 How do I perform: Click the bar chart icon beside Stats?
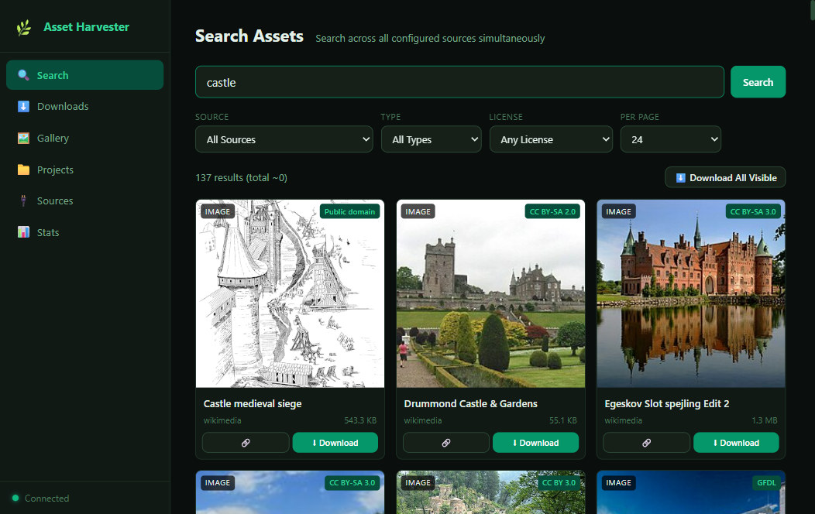pos(23,232)
